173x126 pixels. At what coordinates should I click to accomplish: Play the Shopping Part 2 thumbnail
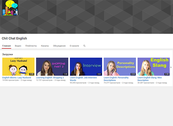pyautogui.click(x=52, y=66)
